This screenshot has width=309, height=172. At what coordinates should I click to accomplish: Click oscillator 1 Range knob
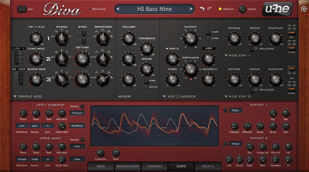point(62,38)
